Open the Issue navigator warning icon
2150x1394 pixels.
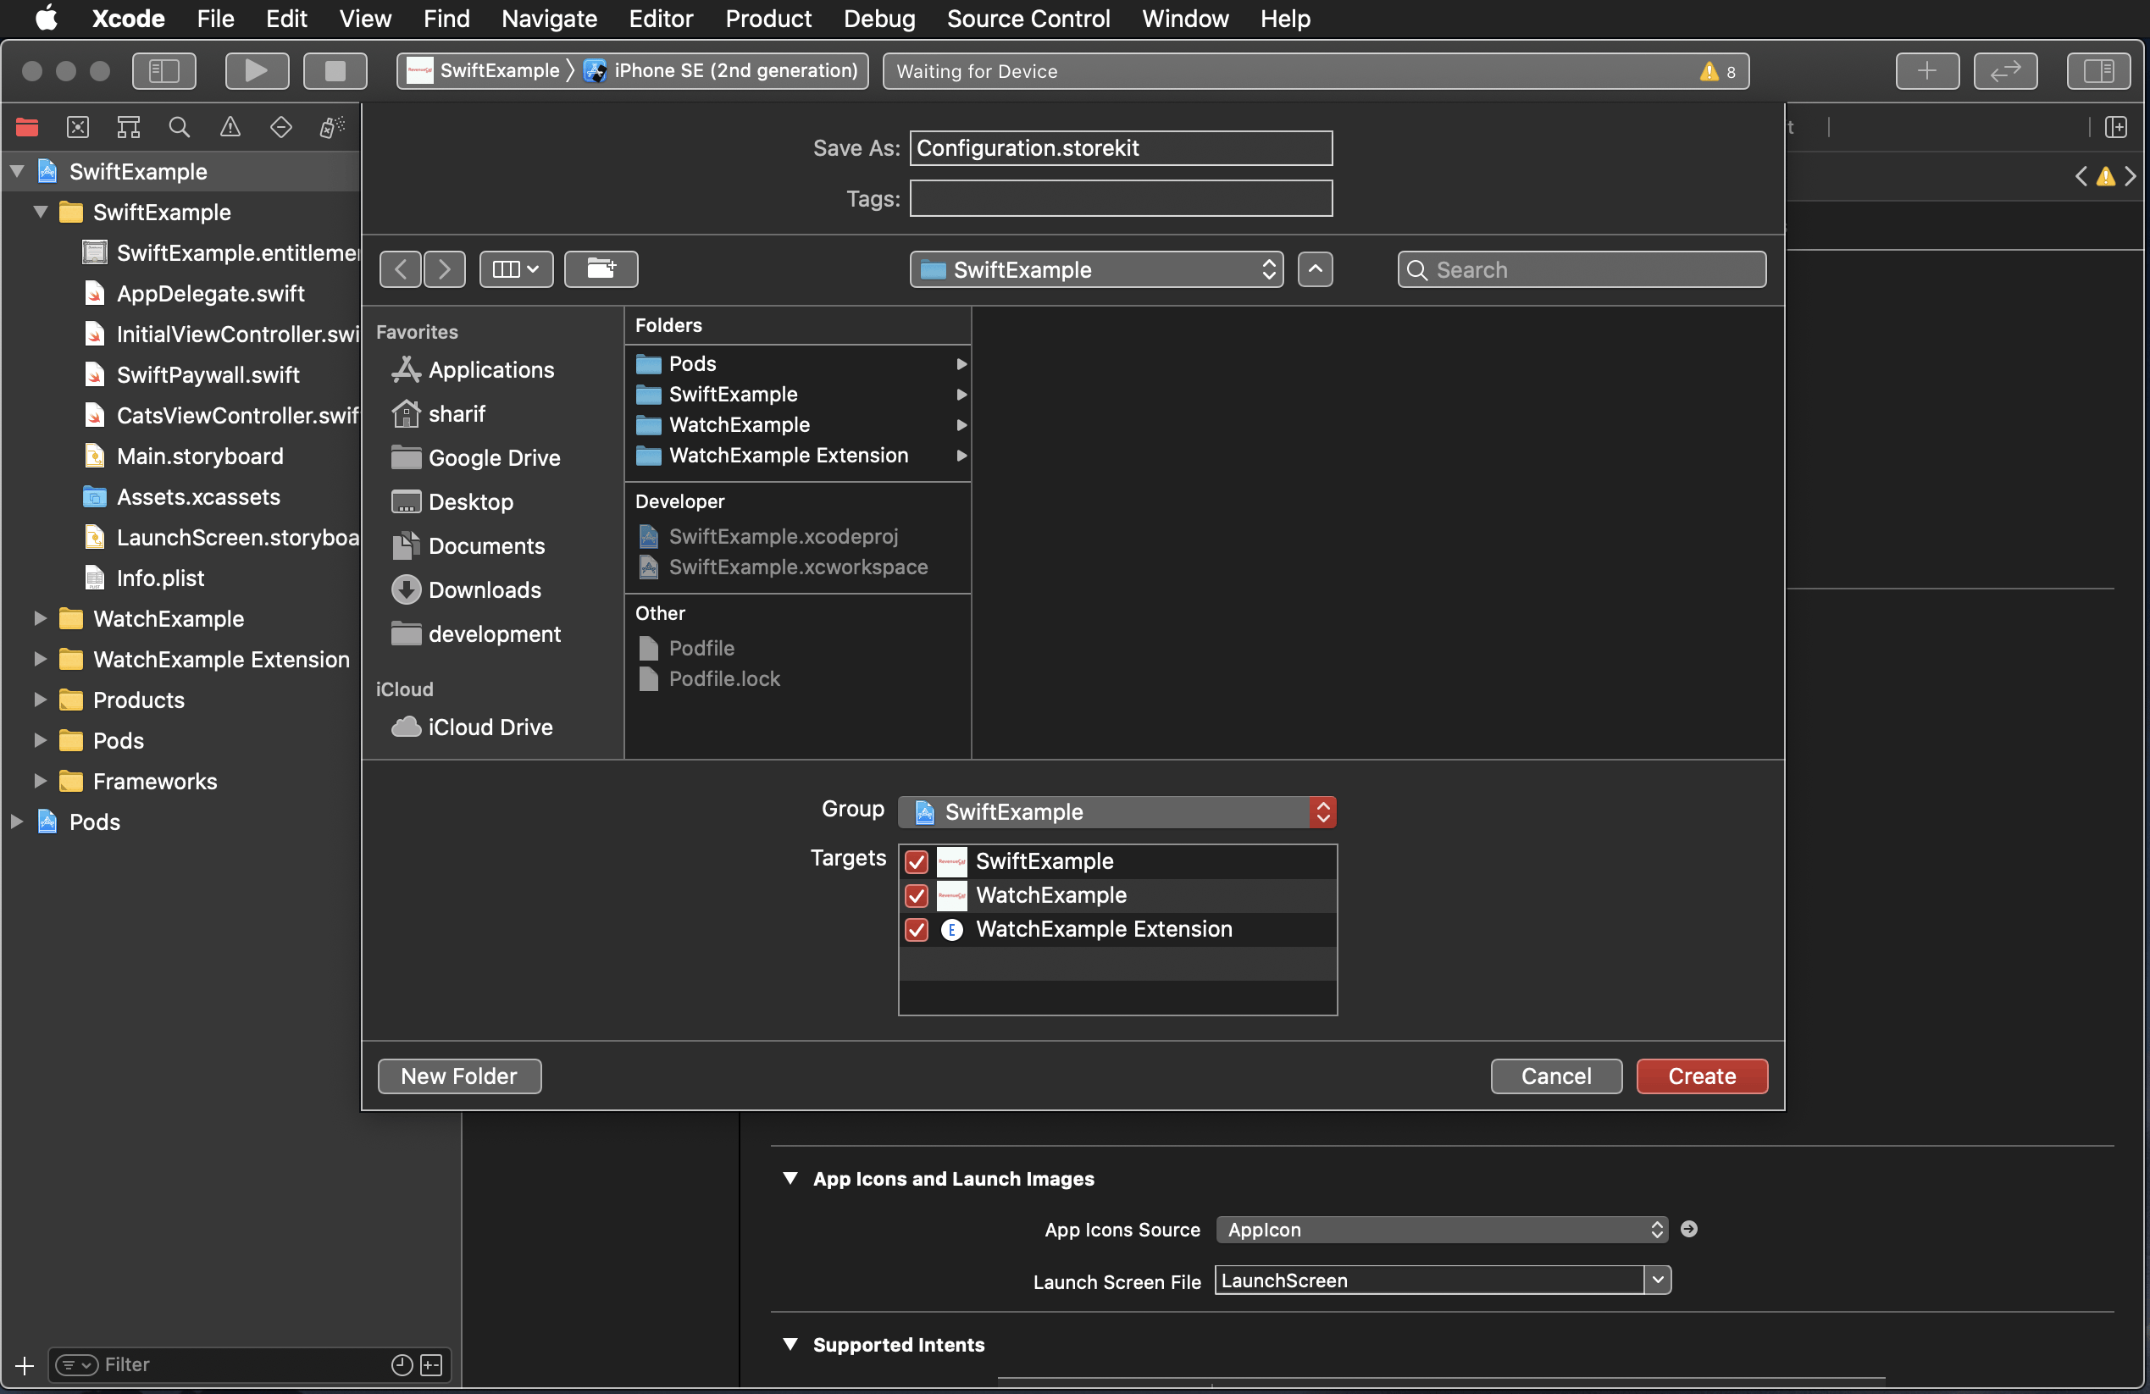[x=230, y=126]
